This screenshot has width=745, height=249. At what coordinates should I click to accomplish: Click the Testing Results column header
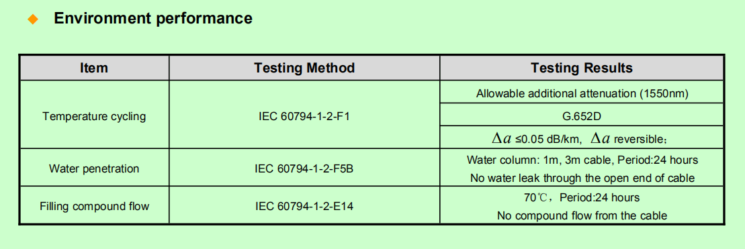coord(582,68)
